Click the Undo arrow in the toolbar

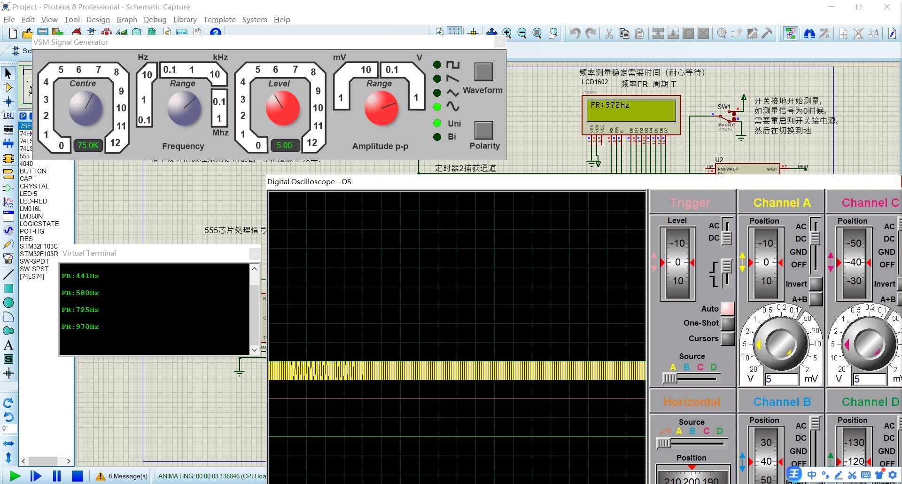(x=575, y=33)
